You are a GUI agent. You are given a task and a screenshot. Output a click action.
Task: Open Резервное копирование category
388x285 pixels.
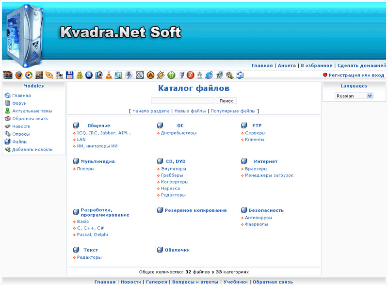(196, 210)
